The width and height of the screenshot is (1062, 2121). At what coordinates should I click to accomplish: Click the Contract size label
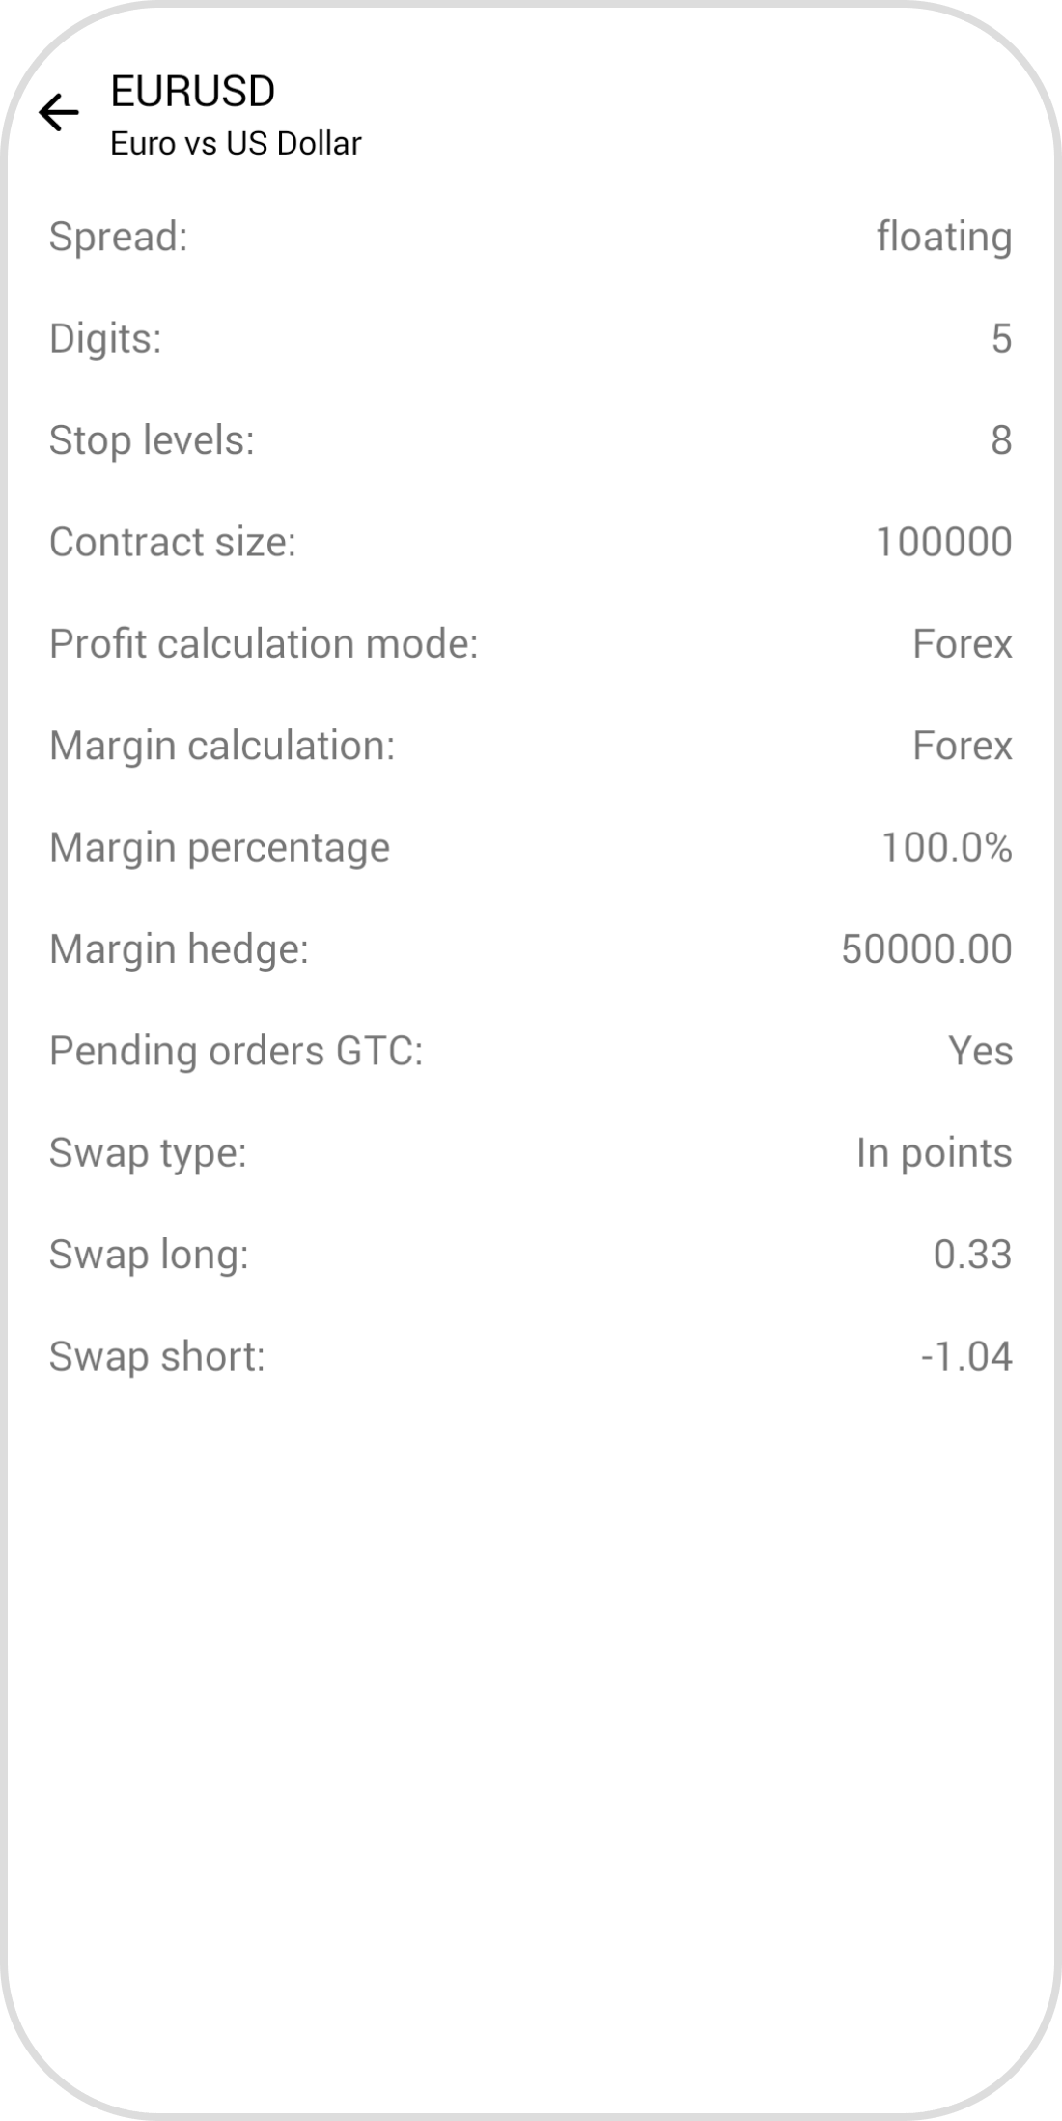(x=173, y=542)
